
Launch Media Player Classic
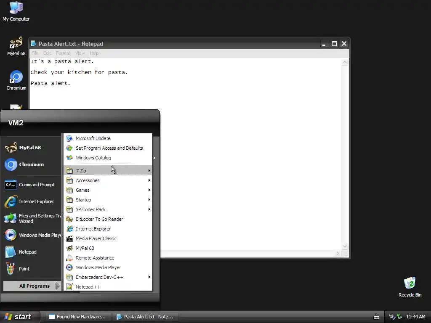(x=108, y=238)
